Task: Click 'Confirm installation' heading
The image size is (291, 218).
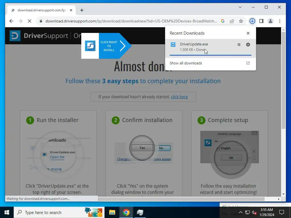Action: point(147,120)
